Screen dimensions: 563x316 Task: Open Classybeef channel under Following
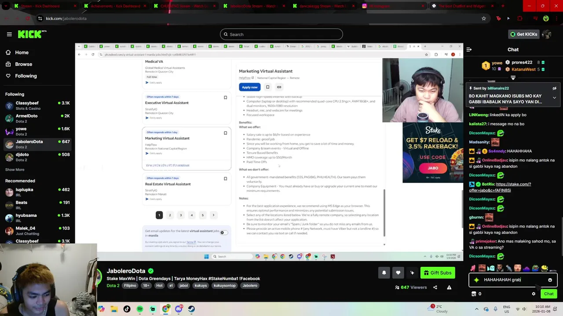(x=37, y=105)
